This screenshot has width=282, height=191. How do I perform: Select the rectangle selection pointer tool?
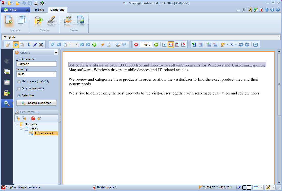29,45
